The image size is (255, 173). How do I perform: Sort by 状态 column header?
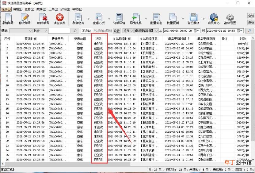tap(98, 39)
